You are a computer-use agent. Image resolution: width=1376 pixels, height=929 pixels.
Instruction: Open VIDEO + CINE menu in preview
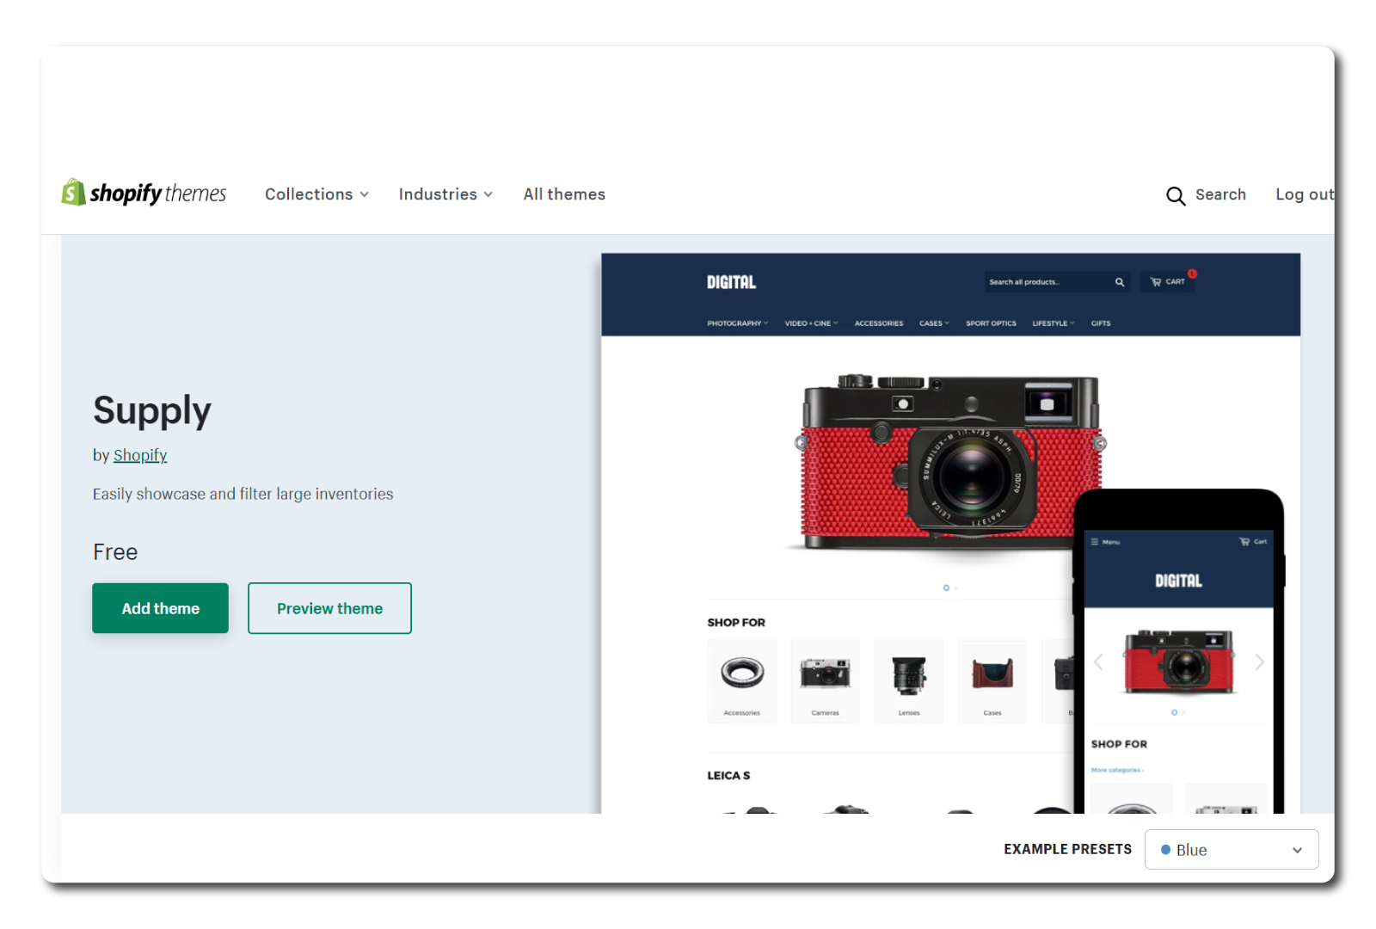(811, 323)
